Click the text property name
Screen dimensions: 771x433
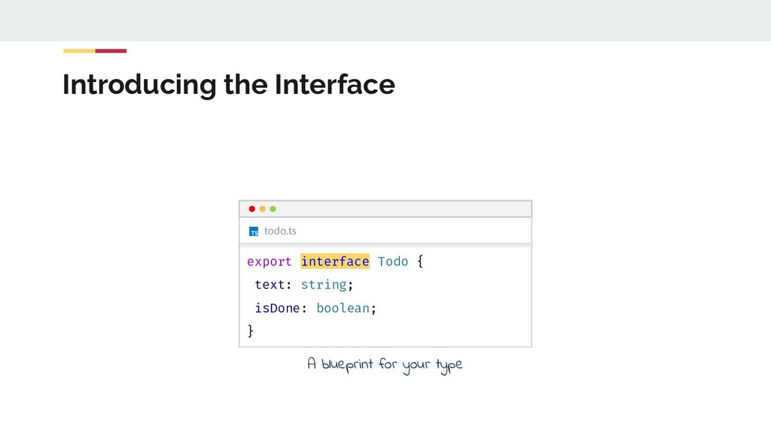coord(270,285)
